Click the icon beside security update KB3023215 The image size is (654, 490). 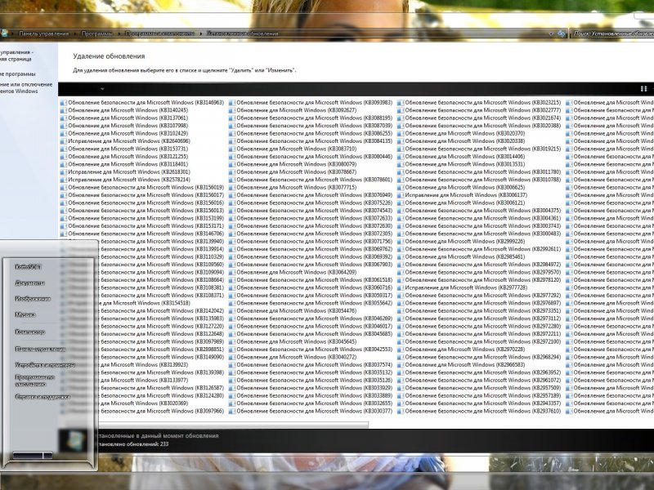pos(401,103)
